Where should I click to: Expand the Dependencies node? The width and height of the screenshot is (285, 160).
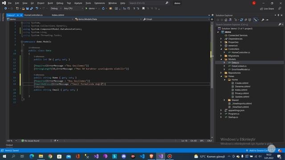tap(221, 39)
